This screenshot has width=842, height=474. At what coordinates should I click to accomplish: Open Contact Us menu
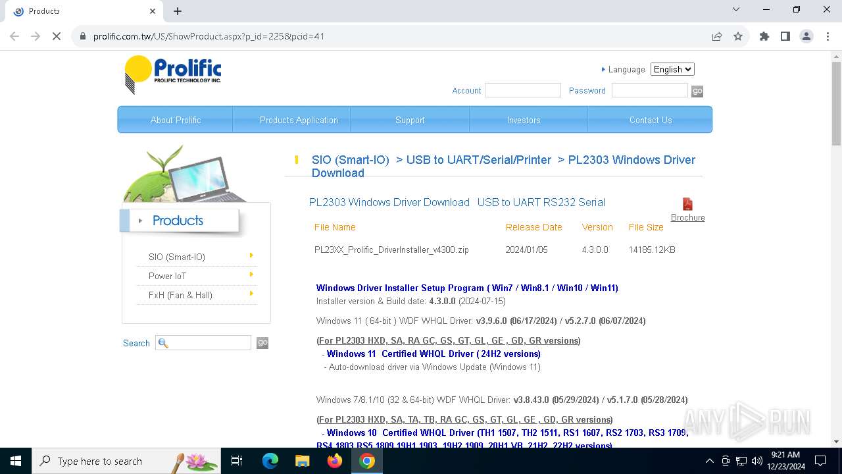[651, 120]
